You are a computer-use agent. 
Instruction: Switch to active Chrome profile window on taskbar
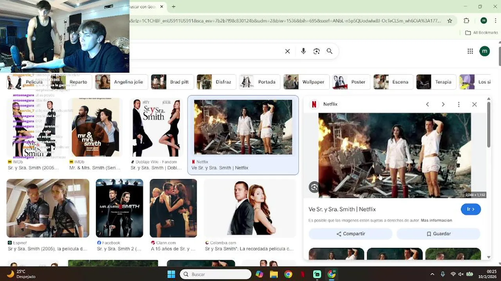tap(332, 274)
